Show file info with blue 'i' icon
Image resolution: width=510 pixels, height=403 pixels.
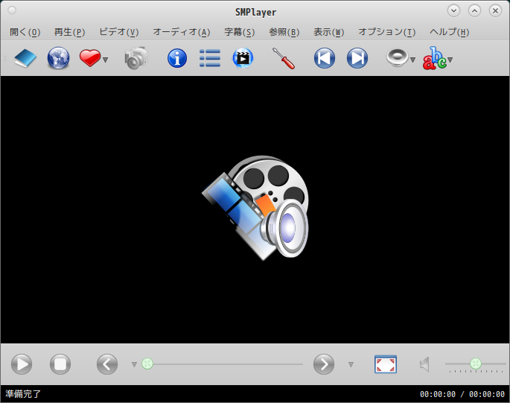pyautogui.click(x=177, y=59)
